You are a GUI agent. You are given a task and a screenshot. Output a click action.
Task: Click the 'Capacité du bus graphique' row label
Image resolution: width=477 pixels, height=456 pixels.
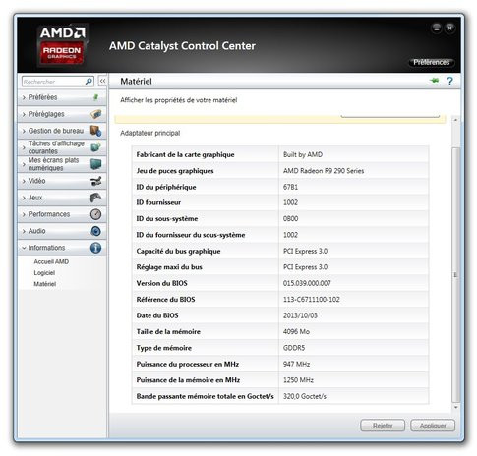point(178,251)
